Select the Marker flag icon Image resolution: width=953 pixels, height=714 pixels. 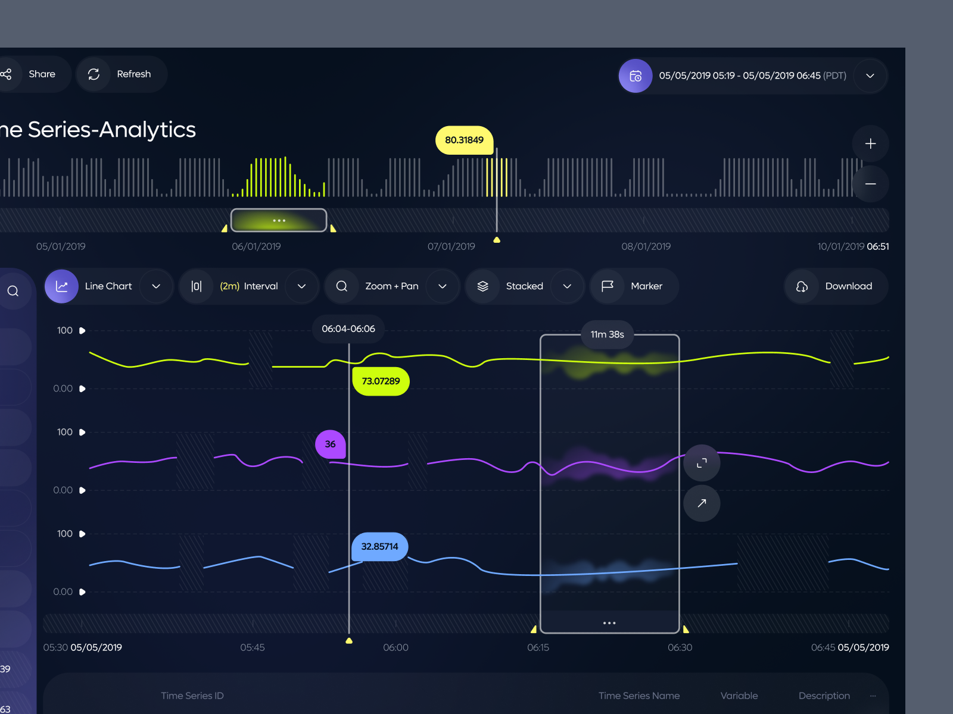607,286
